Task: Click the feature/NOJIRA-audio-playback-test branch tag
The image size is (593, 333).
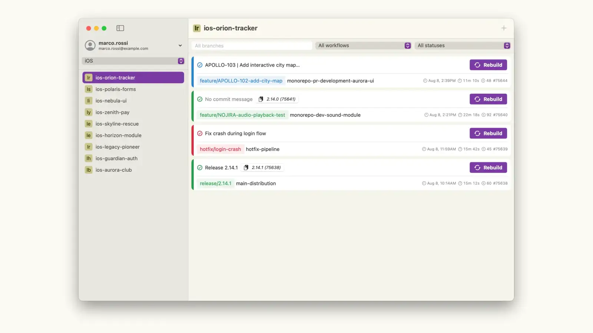Action: tap(242, 115)
